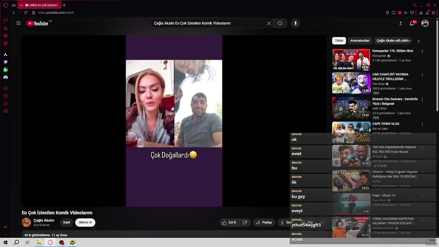The width and height of the screenshot is (439, 247).
Task: Open options menu for Che Guevara video
Action: coord(422,100)
